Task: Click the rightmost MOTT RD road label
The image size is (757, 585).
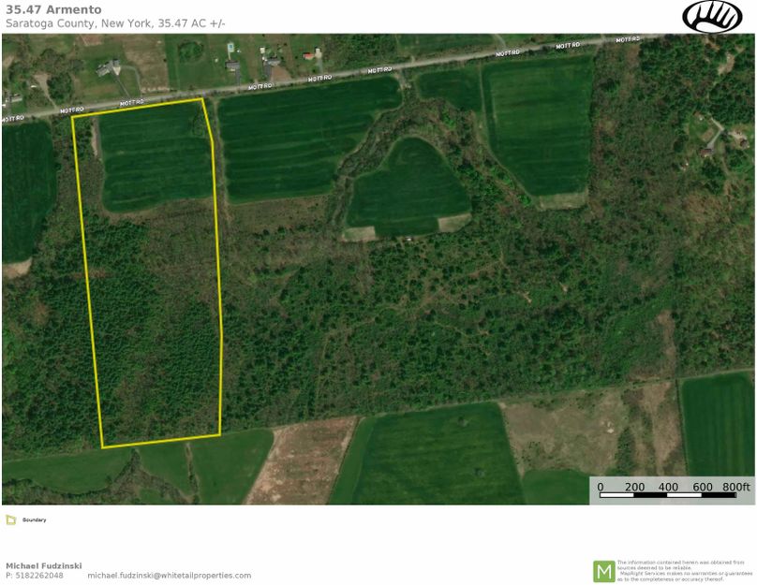Action: coord(628,39)
